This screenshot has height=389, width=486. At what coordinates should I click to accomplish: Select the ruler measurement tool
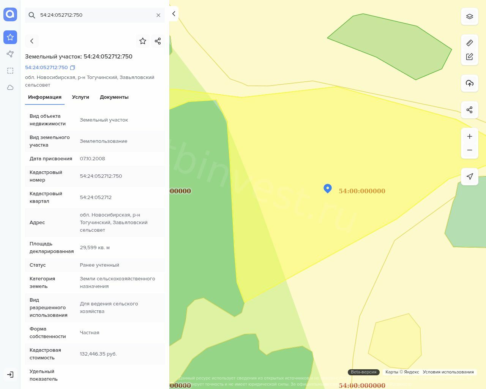[x=470, y=43]
